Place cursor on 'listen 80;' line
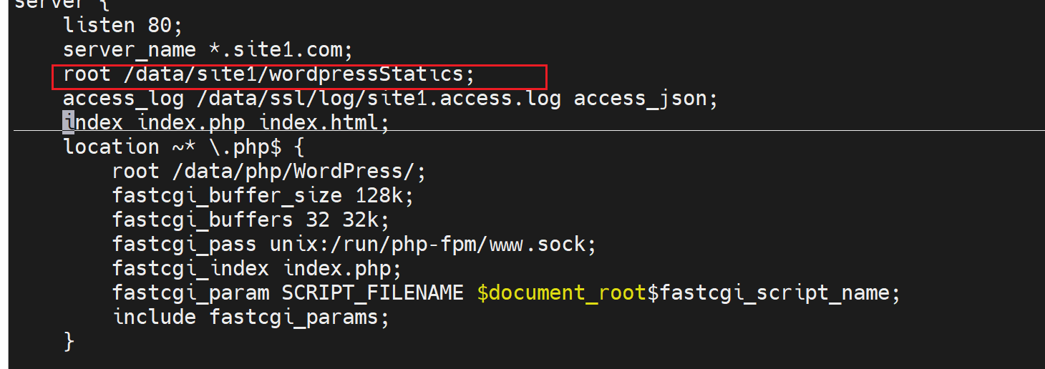The height and width of the screenshot is (369, 1045). (123, 26)
